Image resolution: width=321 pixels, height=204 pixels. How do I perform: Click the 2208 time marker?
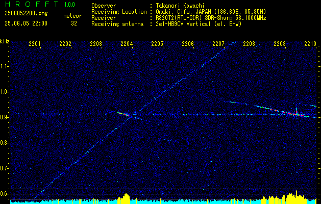[249, 44]
